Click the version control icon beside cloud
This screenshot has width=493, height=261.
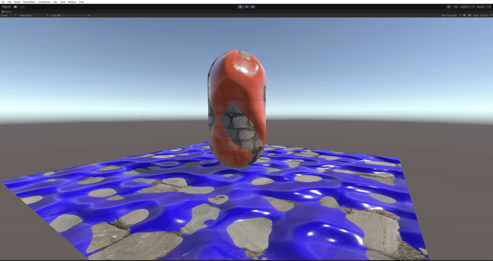coord(22,6)
